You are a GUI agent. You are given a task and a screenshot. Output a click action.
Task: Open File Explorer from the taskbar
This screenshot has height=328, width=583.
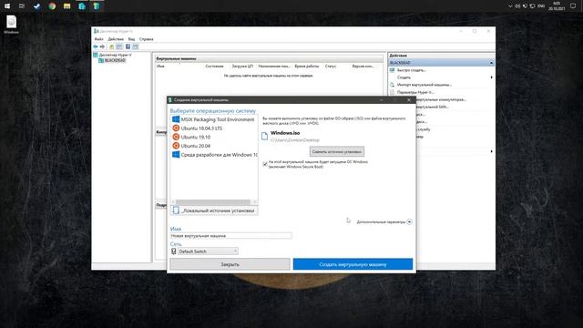pyautogui.click(x=66, y=6)
